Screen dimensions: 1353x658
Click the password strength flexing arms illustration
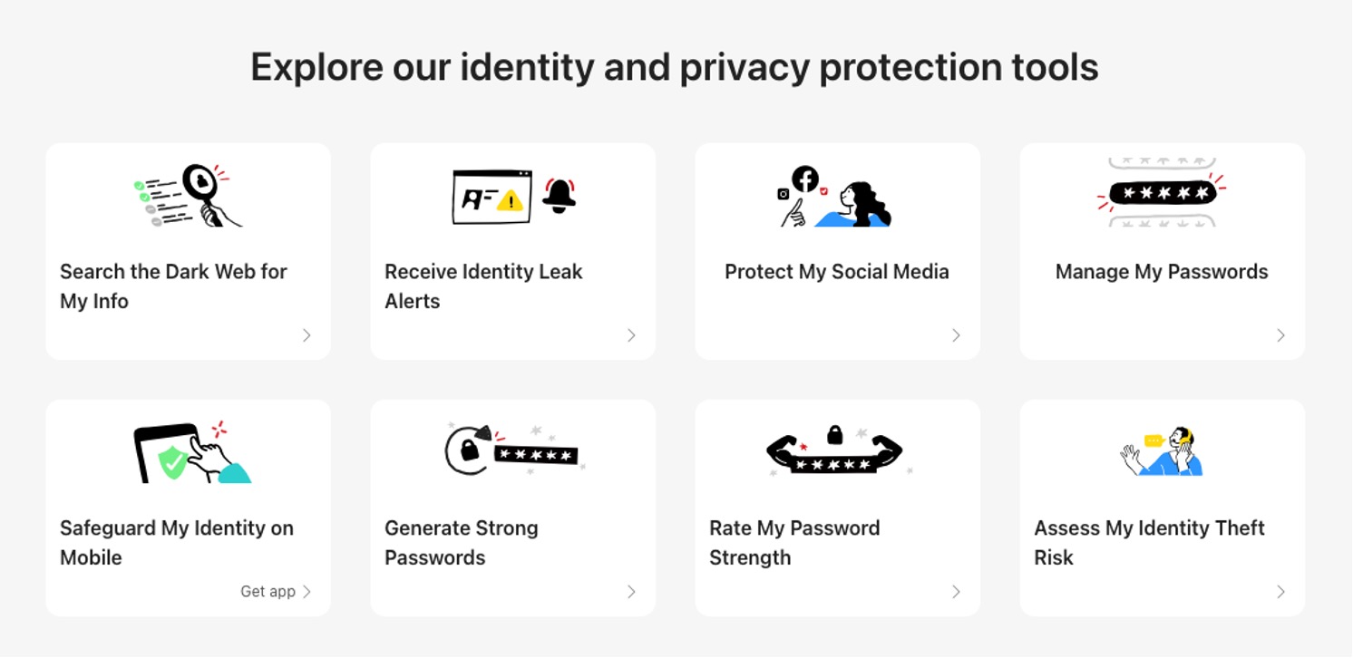pos(834,452)
